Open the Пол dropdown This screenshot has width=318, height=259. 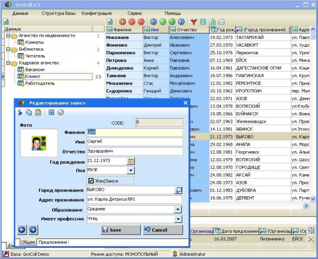pos(131,170)
